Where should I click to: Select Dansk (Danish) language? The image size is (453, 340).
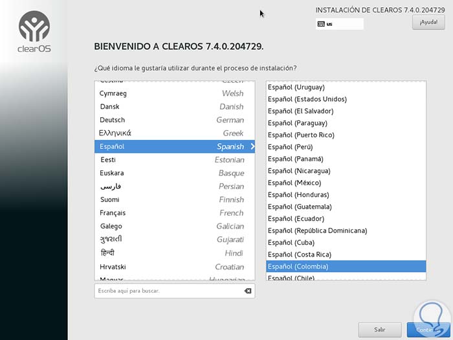click(x=175, y=107)
